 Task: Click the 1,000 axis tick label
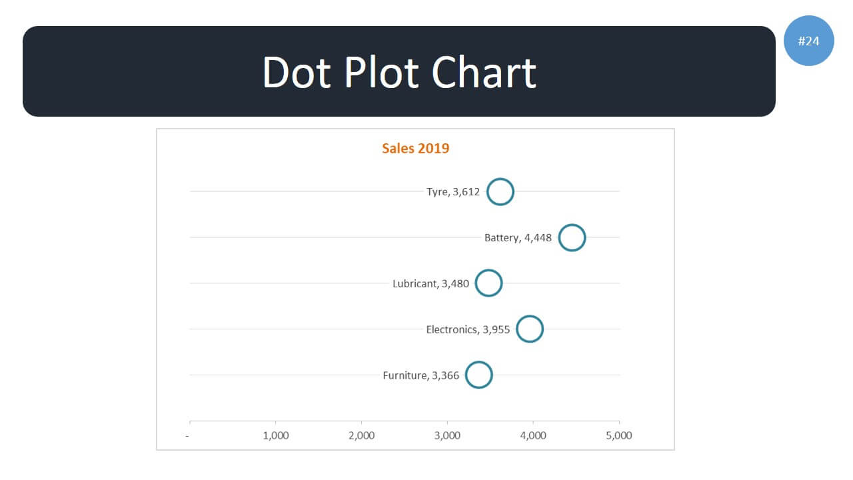(276, 435)
